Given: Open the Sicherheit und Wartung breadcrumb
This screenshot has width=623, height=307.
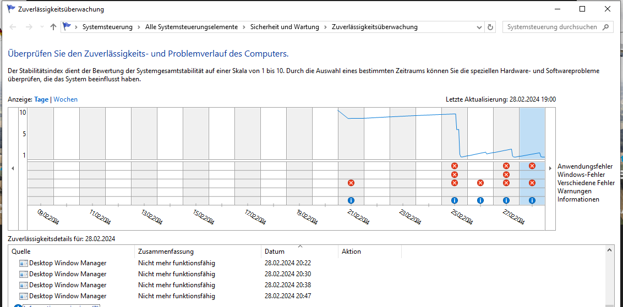Looking at the screenshot, I should [285, 27].
